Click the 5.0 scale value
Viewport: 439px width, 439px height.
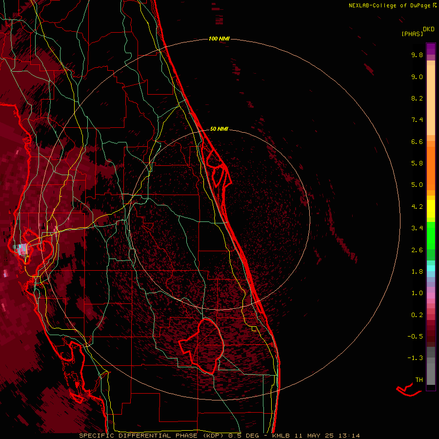coord(417,185)
